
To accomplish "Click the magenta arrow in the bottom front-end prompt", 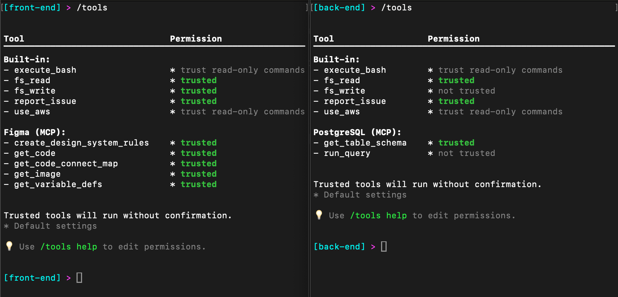I will point(68,278).
